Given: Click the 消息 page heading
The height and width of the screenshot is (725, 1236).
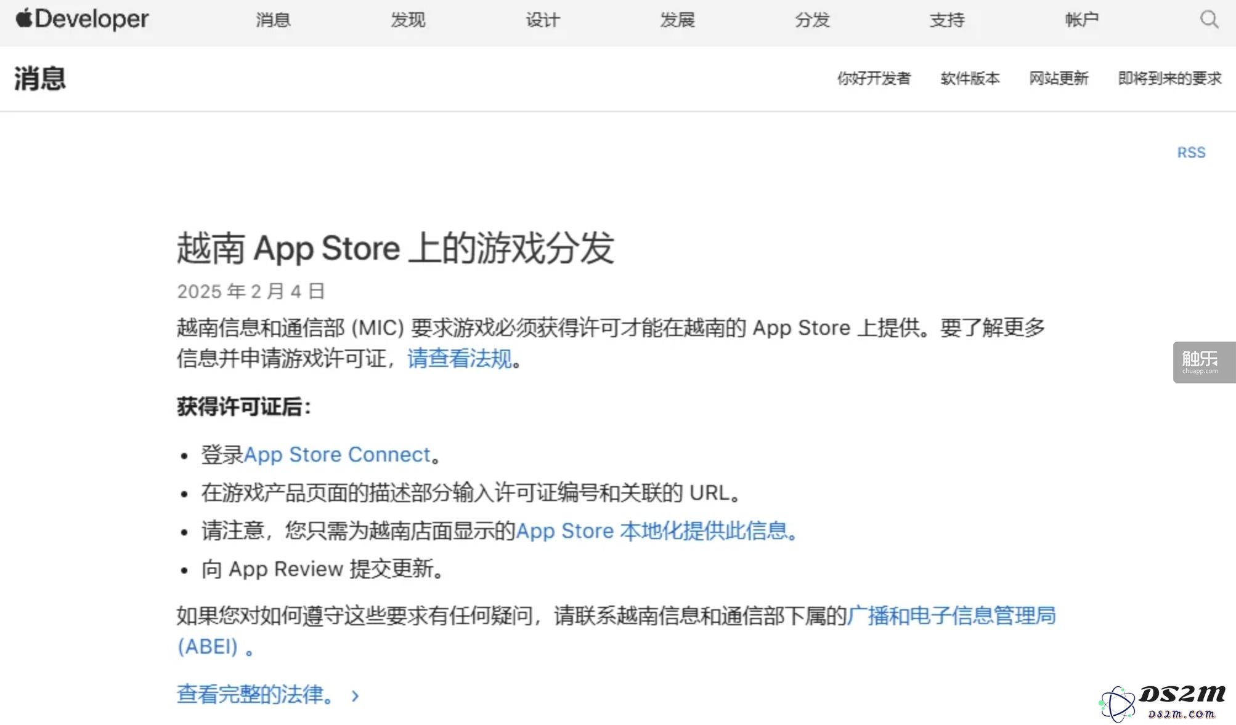Looking at the screenshot, I should click(x=40, y=79).
